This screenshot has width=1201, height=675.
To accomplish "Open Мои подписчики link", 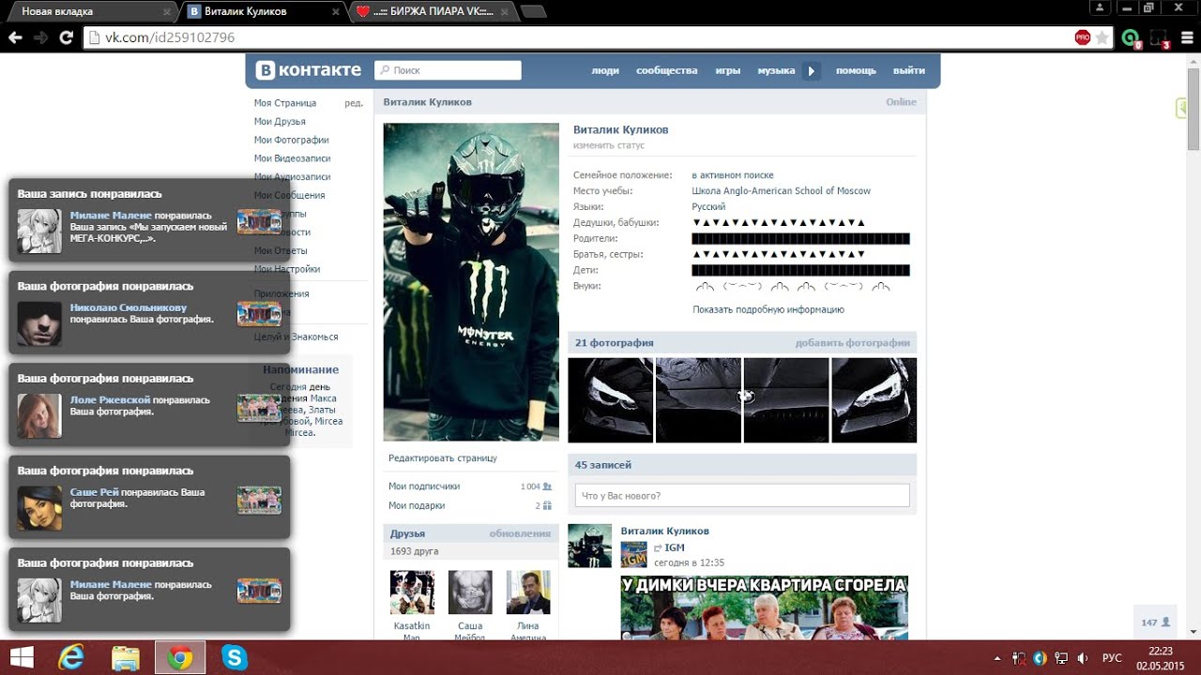I will (x=424, y=487).
